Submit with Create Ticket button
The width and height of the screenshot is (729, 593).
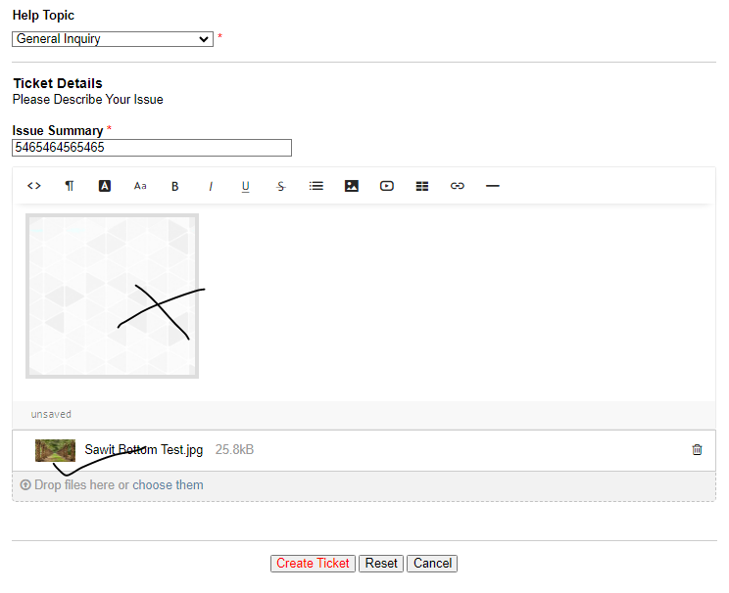click(x=313, y=564)
